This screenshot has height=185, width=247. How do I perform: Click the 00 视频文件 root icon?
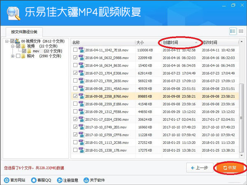point(17,41)
